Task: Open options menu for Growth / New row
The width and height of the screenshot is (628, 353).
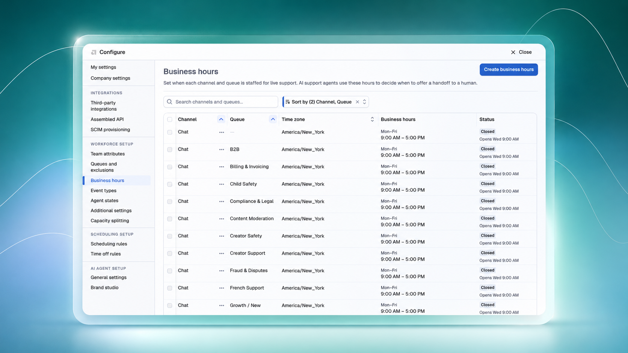Action: pyautogui.click(x=222, y=305)
